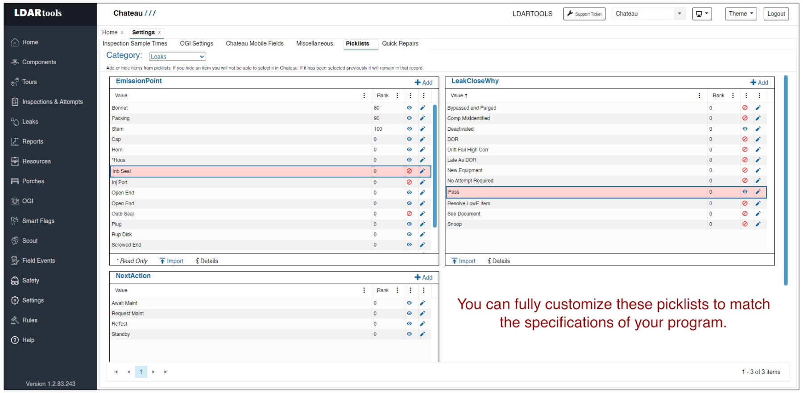Toggle visibility of Pass item

745,192
